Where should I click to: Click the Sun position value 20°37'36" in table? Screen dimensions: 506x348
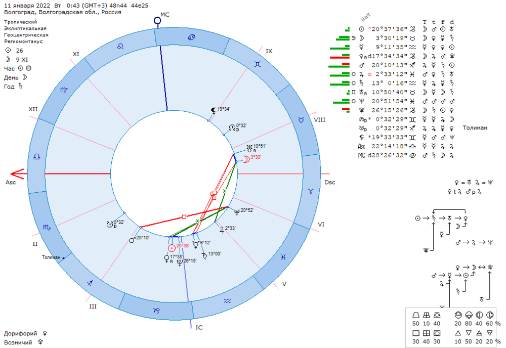point(389,29)
